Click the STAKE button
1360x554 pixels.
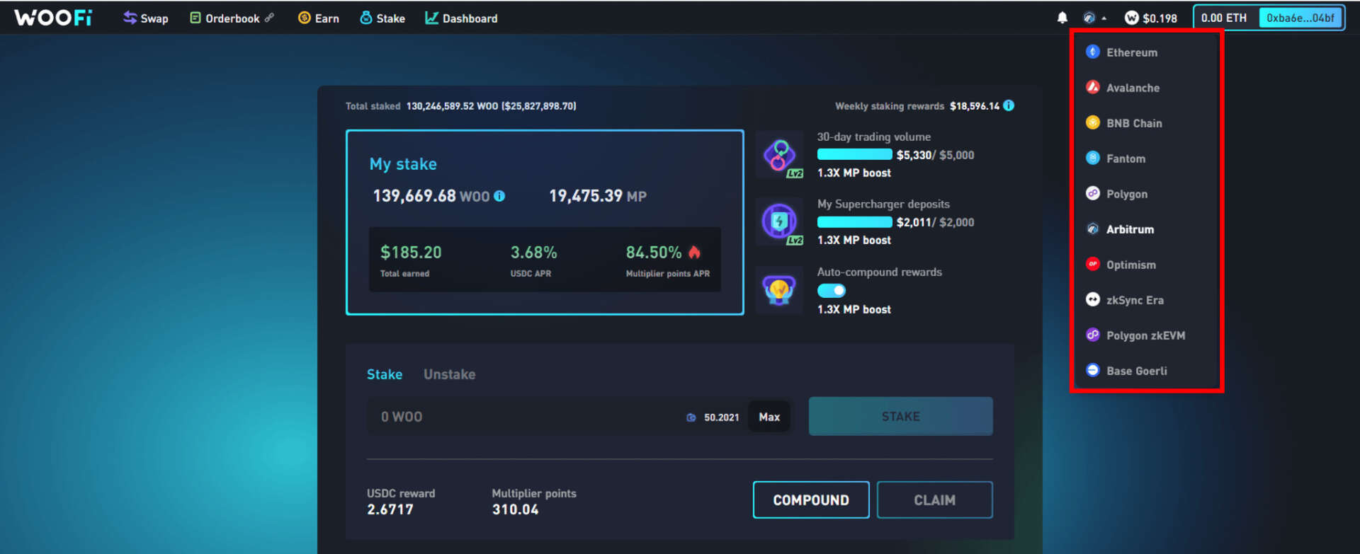click(x=901, y=416)
